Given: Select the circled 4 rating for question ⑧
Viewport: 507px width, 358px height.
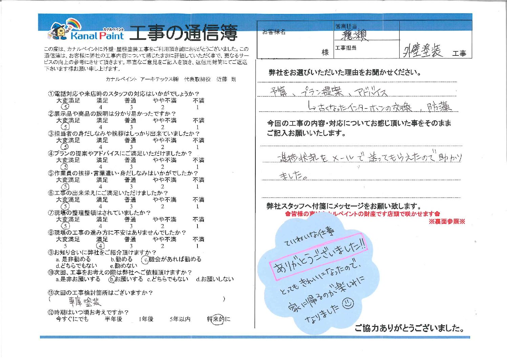Looking at the screenshot, I should 101,246.
